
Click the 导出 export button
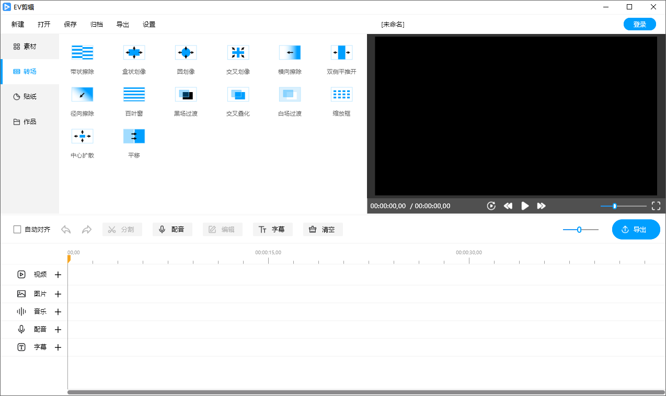click(636, 229)
